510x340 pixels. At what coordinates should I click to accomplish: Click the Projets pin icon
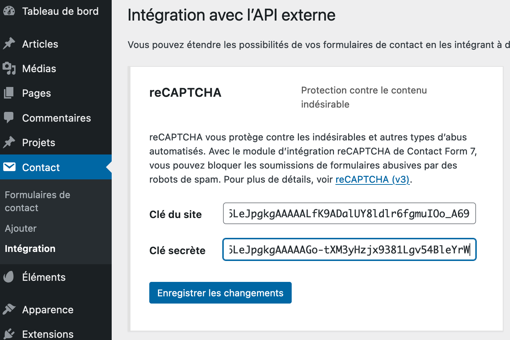click(x=9, y=142)
